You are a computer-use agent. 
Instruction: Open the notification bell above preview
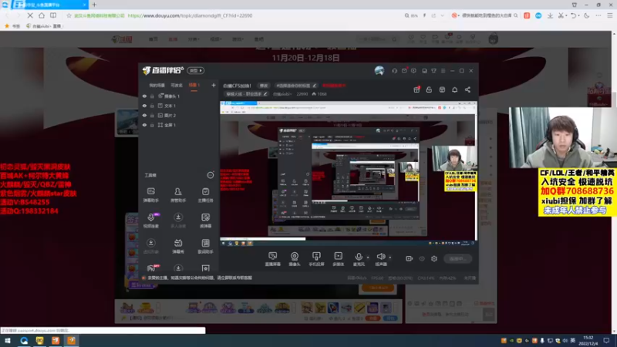454,89
